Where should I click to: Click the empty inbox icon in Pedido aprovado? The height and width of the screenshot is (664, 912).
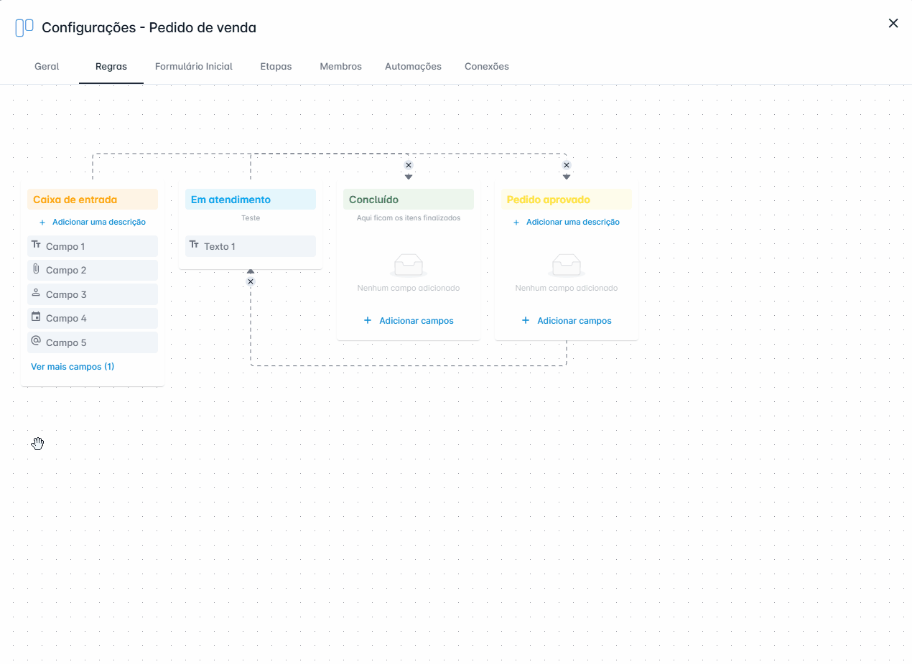567,266
